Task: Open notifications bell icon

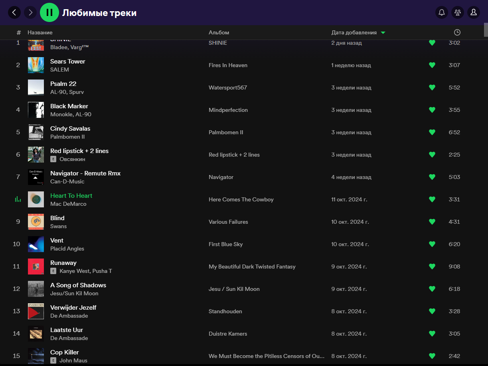Action: (x=442, y=13)
